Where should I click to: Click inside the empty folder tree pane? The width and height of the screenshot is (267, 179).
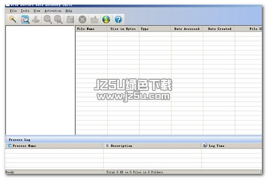coord(40,80)
